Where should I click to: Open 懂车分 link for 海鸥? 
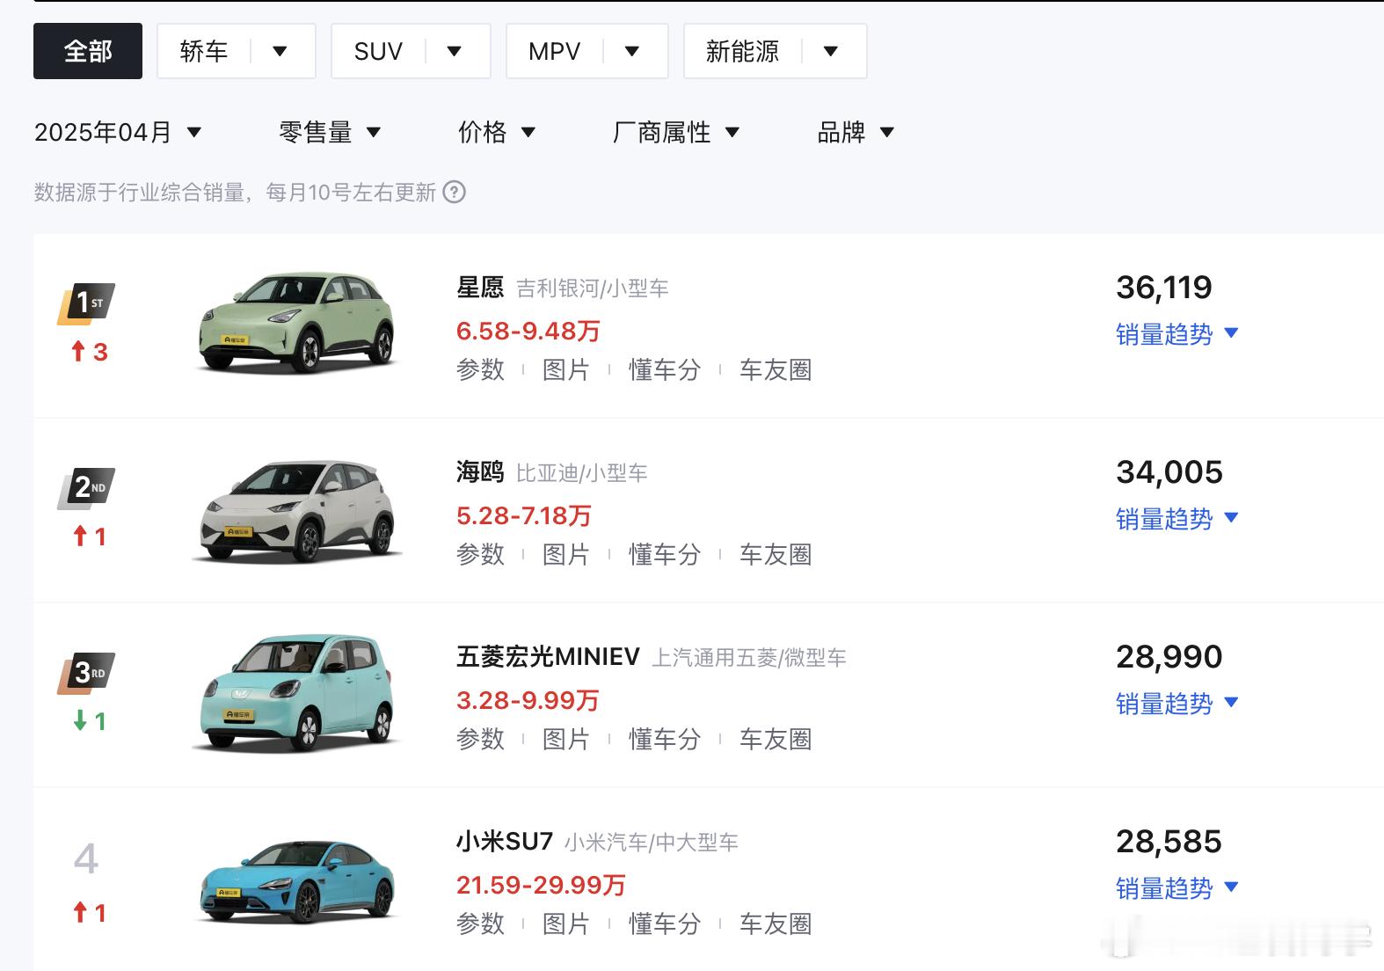pos(664,555)
